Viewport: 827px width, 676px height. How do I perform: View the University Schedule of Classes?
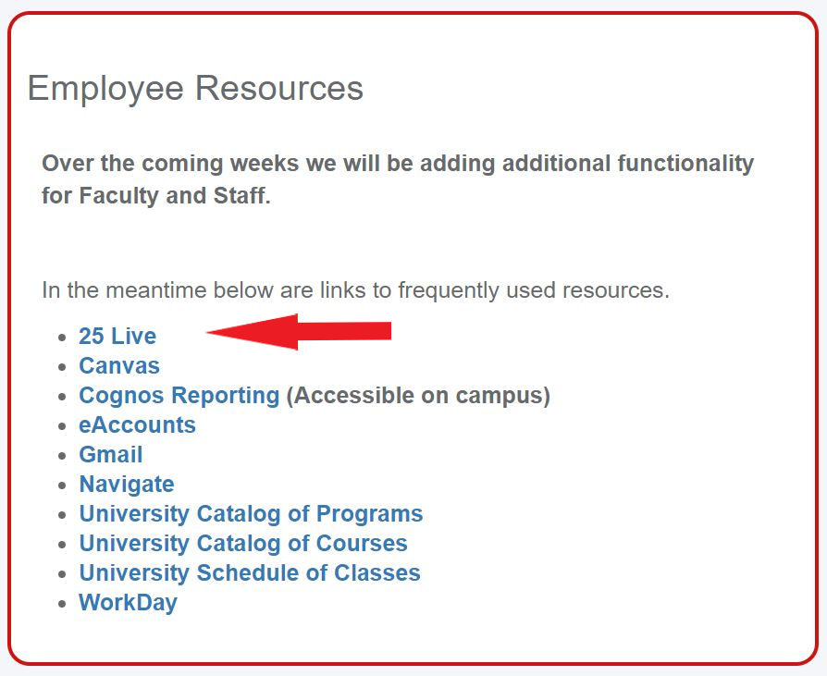click(x=250, y=573)
